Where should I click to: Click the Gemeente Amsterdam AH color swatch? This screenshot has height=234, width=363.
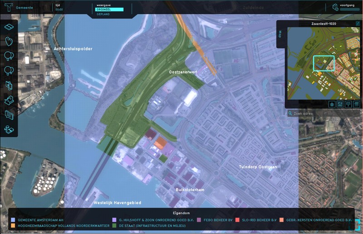tap(13, 220)
